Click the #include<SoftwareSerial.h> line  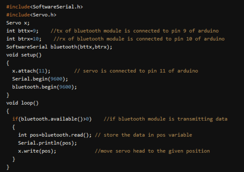(x=44, y=7)
